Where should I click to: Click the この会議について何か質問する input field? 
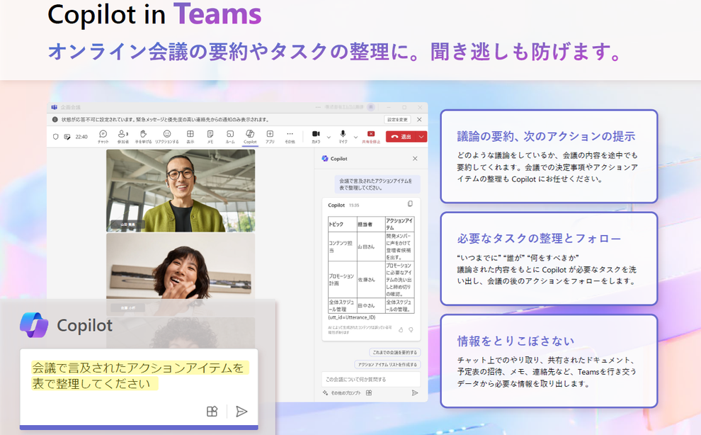click(370, 379)
